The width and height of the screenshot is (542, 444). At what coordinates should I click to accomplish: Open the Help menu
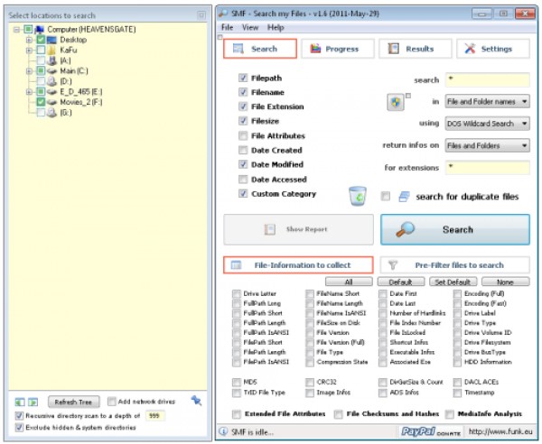[276, 27]
